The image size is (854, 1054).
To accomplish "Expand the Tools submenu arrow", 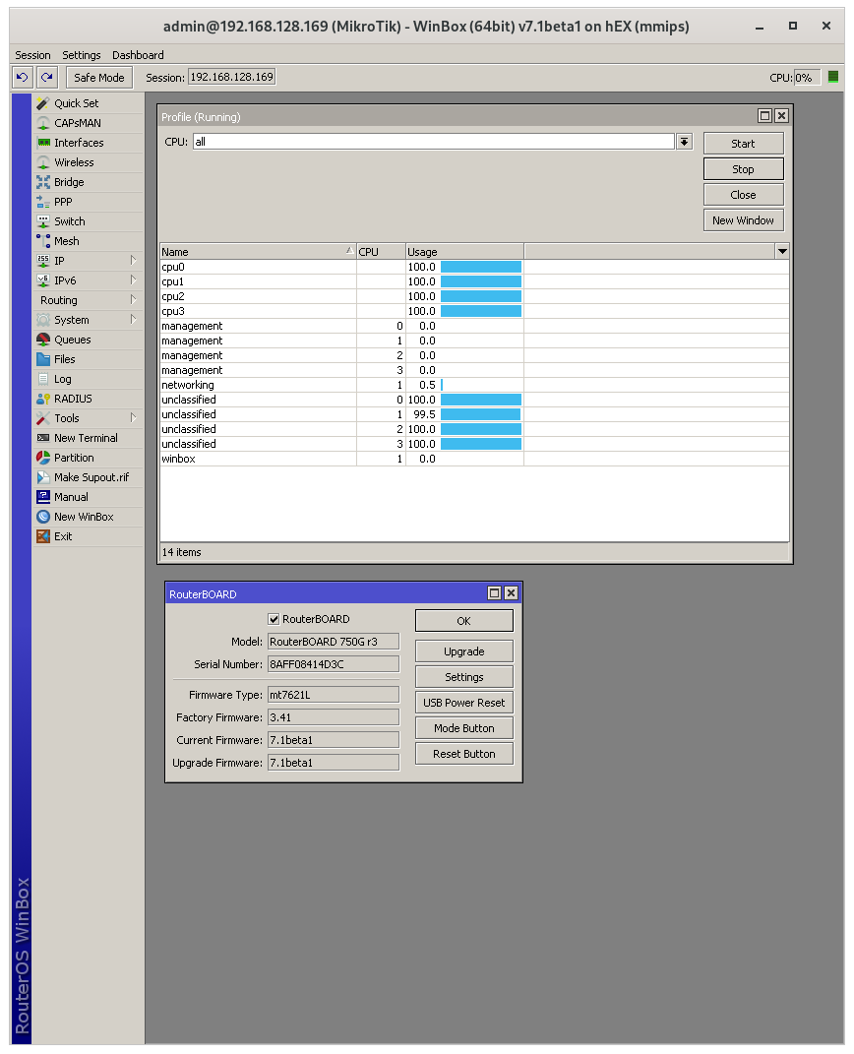I will pyautogui.click(x=133, y=418).
